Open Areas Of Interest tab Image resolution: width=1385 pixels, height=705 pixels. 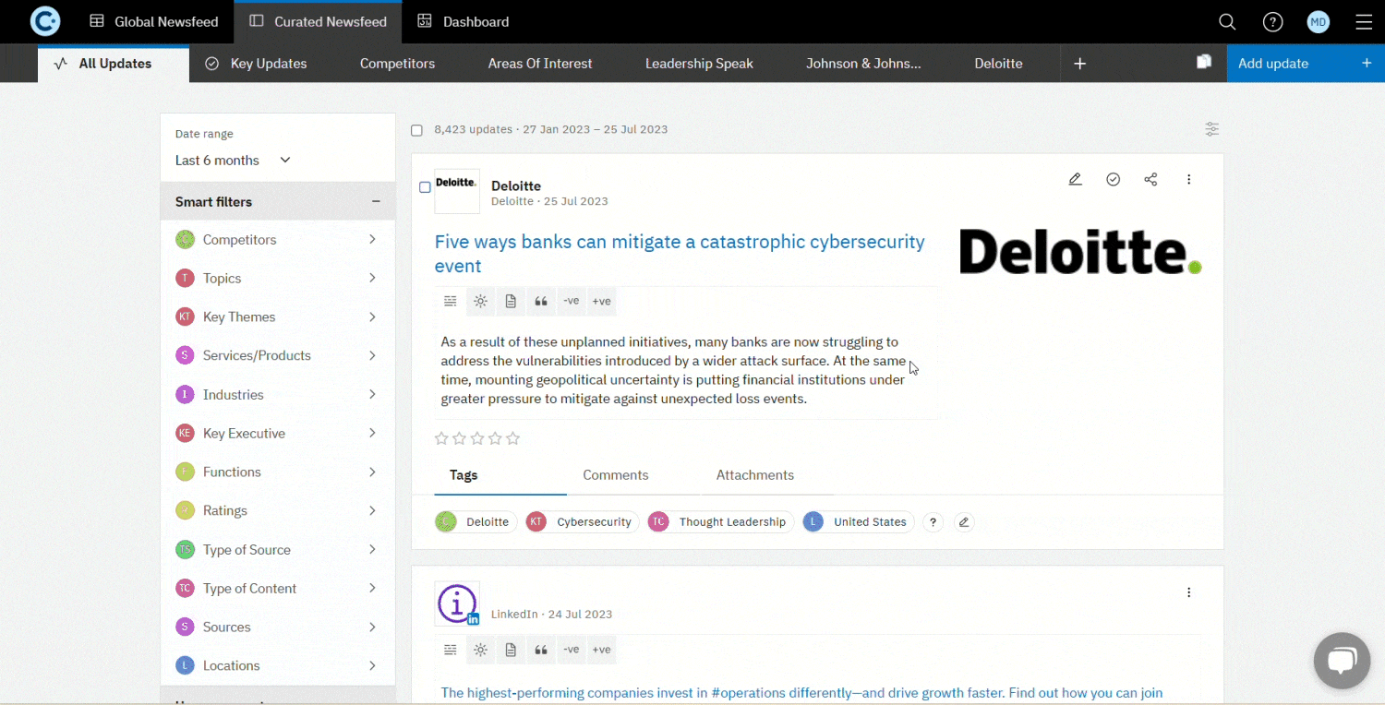pyautogui.click(x=540, y=64)
